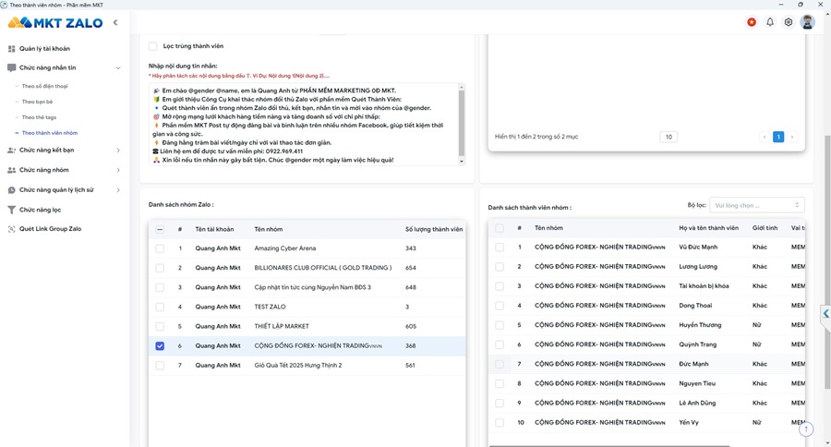Viewport: 831px width, 447px height.
Task: Check Giỏ Quà Tết 2025 Hưng Thịnh 2
Action: [x=160, y=366]
